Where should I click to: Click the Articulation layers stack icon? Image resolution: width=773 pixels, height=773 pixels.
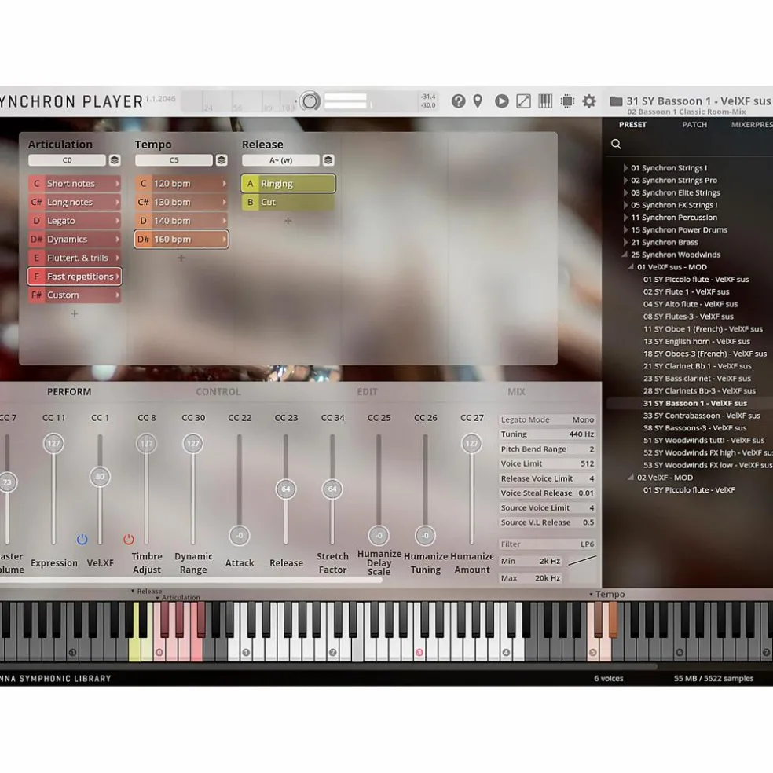115,160
